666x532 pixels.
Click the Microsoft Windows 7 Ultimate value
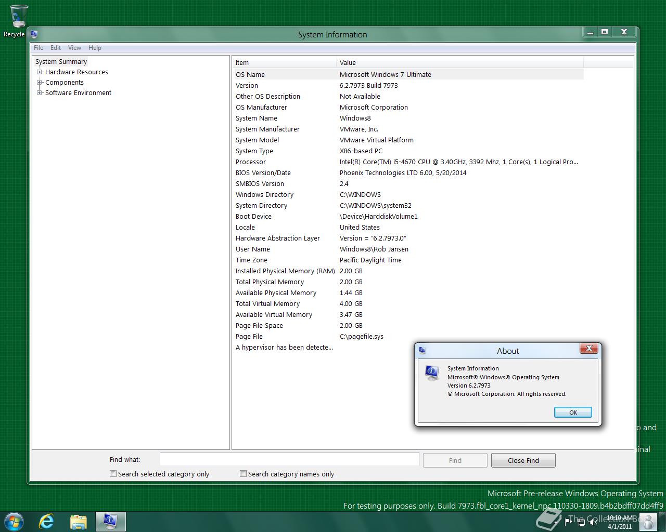coord(385,74)
